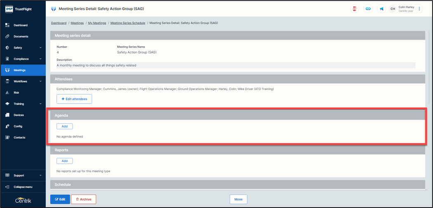Click the Support icon in sidebar
This screenshot has width=433, height=208.
click(x=7, y=175)
